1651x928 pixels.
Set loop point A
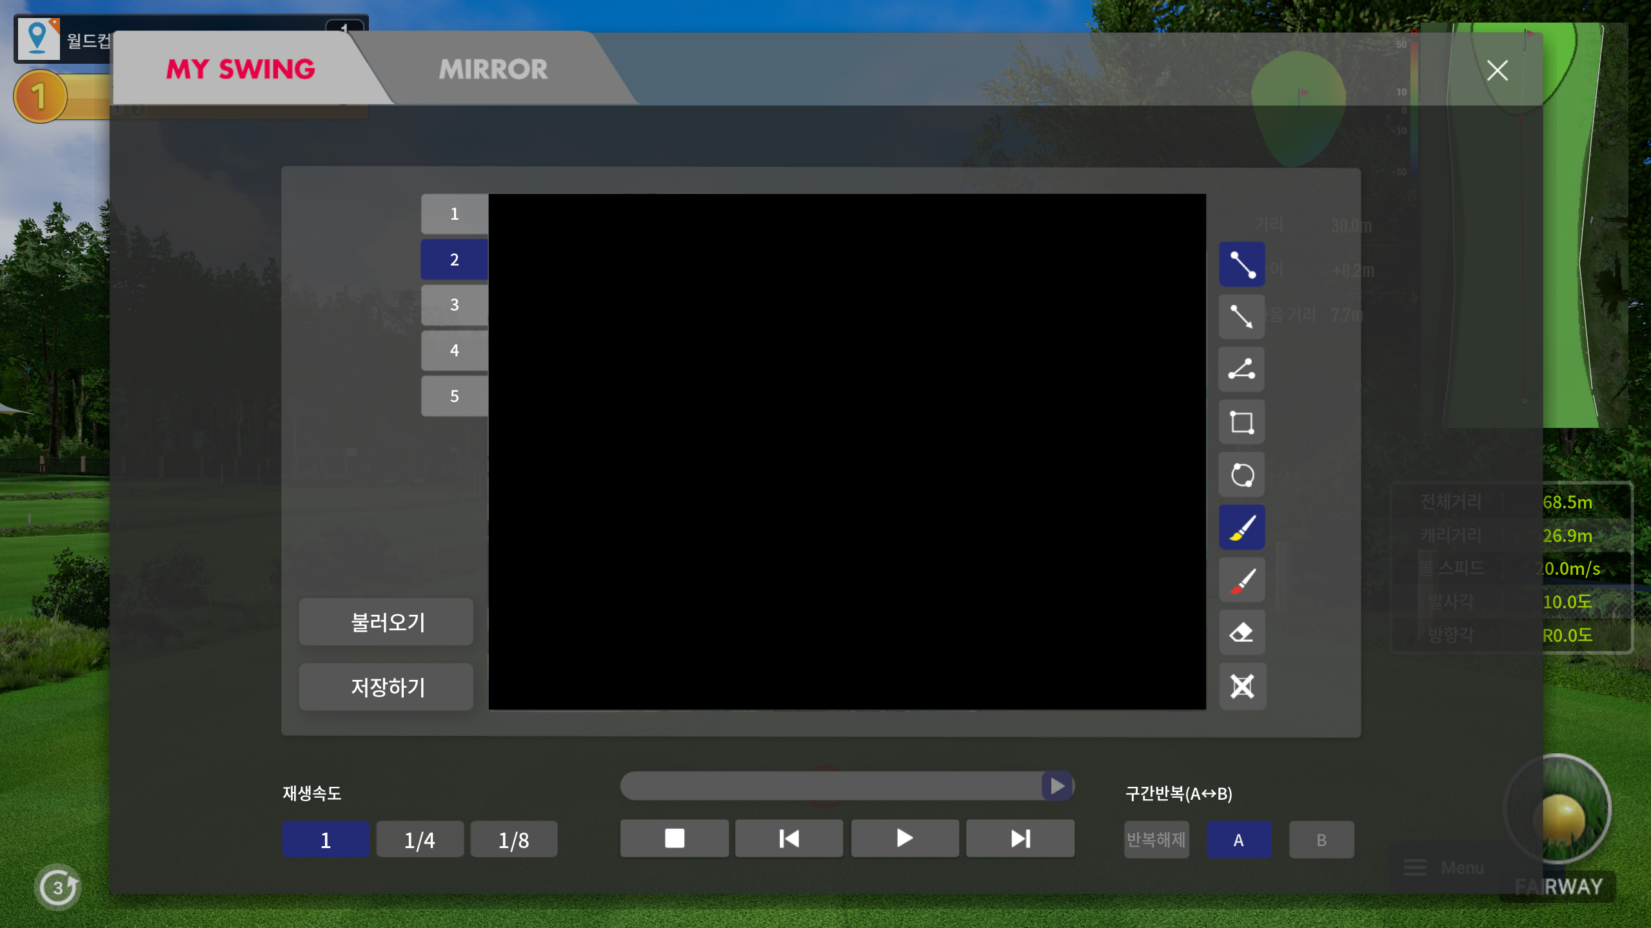[1238, 840]
